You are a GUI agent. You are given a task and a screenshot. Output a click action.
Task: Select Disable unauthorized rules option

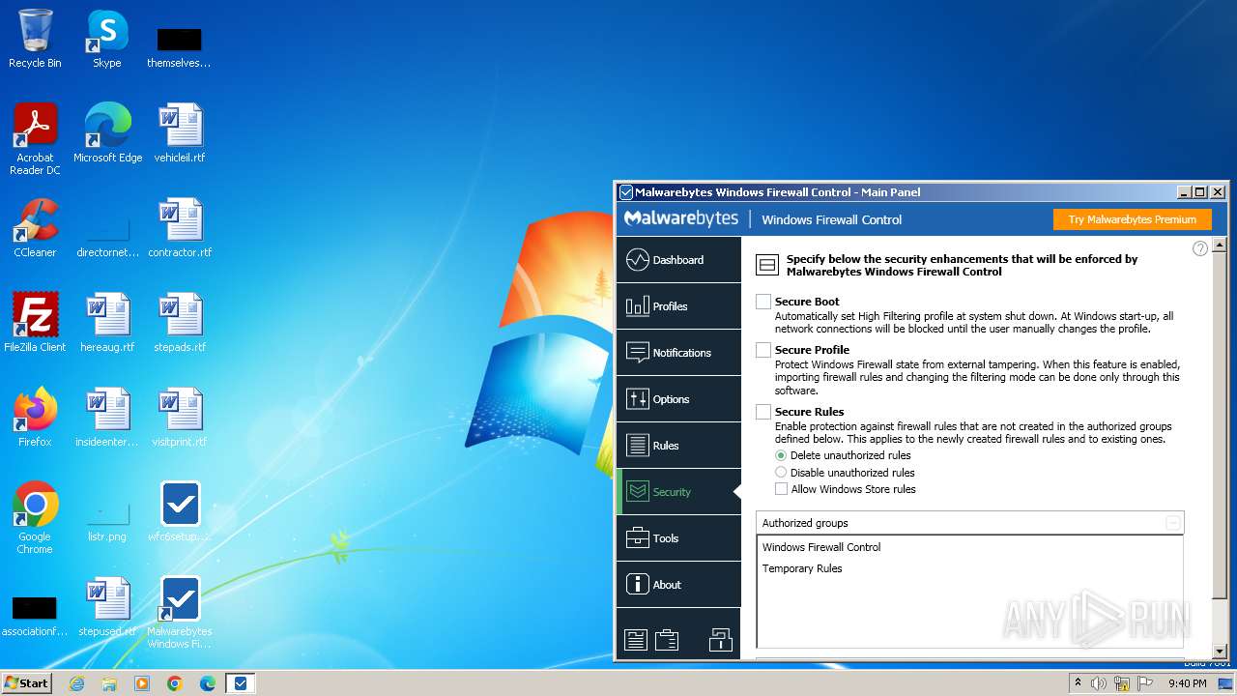click(x=781, y=473)
